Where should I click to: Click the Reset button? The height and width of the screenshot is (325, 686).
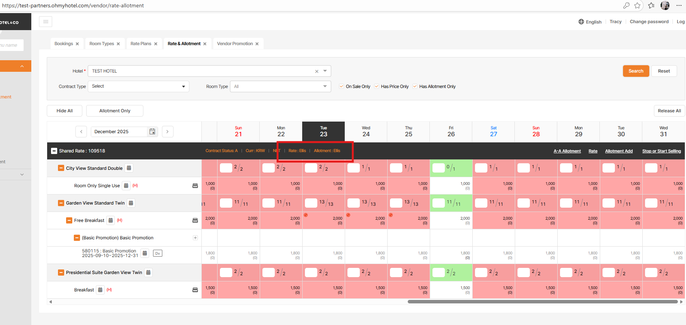(664, 71)
